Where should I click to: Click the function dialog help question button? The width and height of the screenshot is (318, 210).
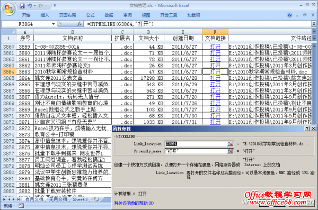(x=307, y=129)
